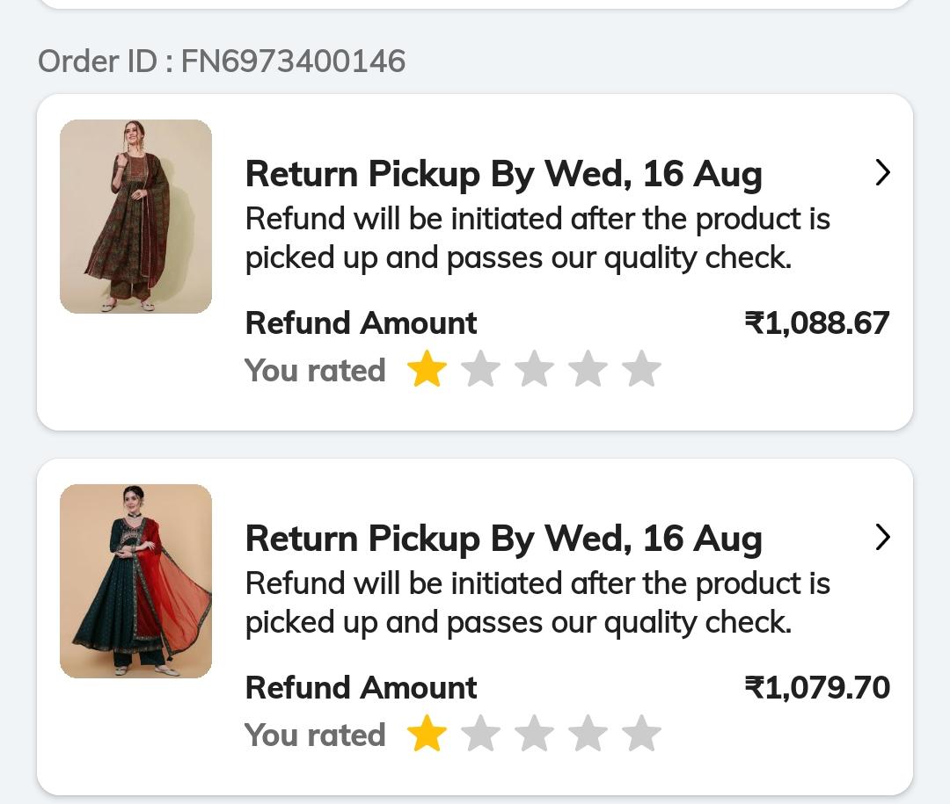950x804 pixels.
Task: Click first star on red dupatta order rating
Action: coord(427,734)
